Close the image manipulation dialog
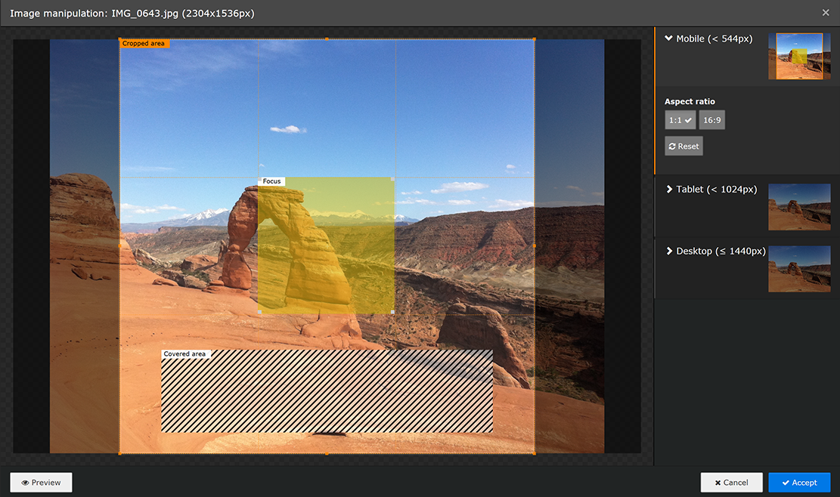 coord(825,12)
